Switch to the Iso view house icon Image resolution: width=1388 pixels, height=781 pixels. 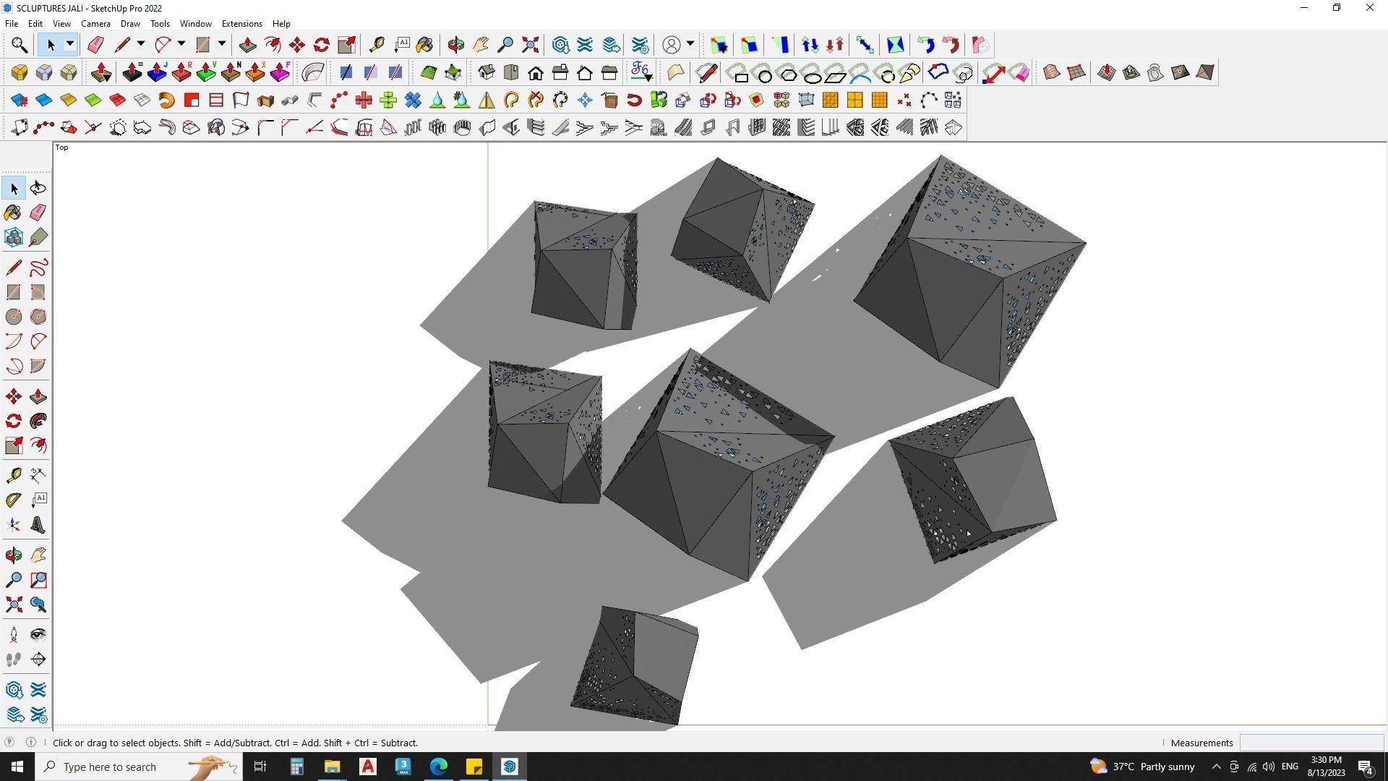point(487,72)
